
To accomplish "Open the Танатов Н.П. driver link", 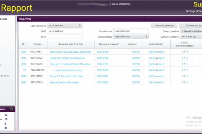I will tap(70, 64).
